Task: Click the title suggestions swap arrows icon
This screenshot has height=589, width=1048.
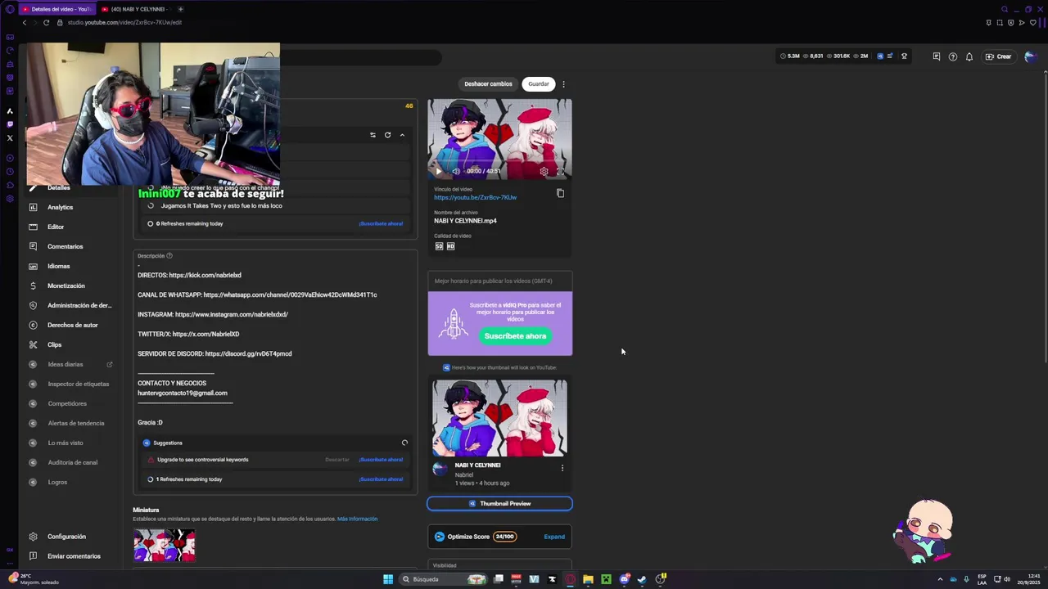Action: point(373,135)
